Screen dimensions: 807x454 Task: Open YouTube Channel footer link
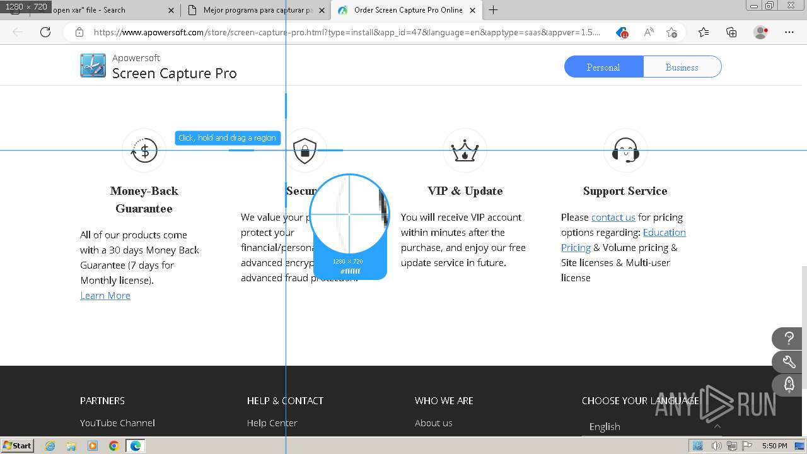(117, 422)
